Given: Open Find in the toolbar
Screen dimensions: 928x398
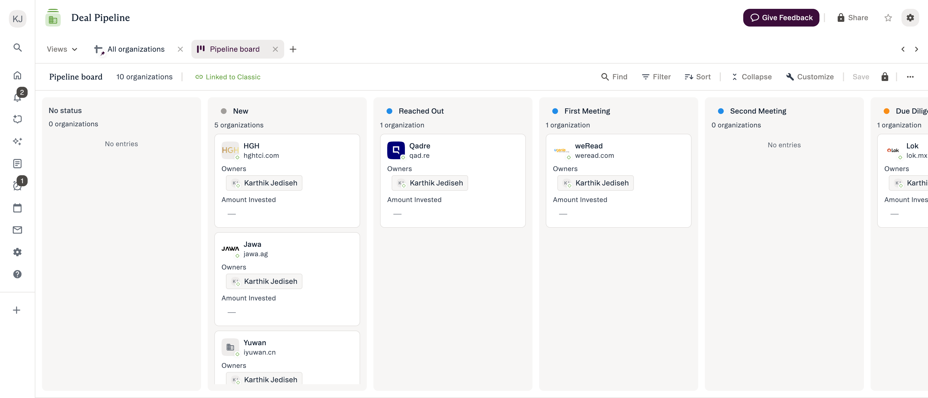Looking at the screenshot, I should tap(614, 77).
